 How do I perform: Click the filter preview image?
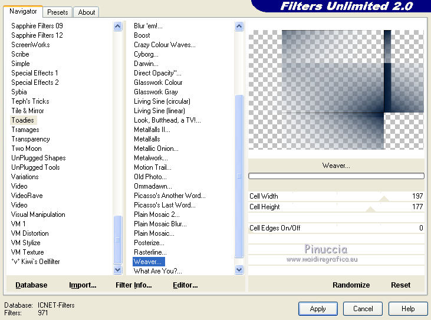(x=336, y=90)
